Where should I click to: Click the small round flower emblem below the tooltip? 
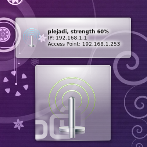[x=35, y=61]
